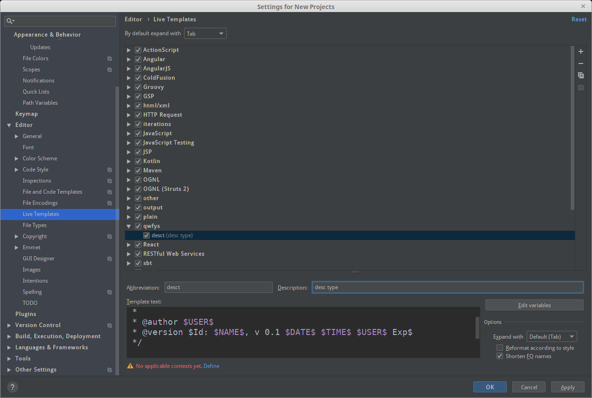
Task: Click the Edit variables button
Action: (x=535, y=305)
